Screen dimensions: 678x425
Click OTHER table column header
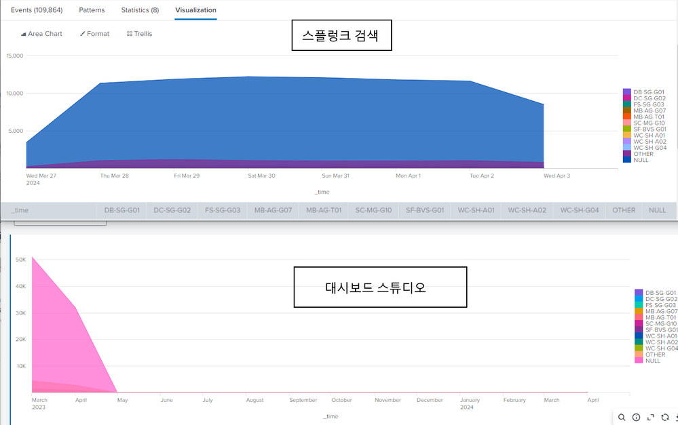tap(624, 210)
